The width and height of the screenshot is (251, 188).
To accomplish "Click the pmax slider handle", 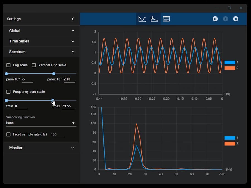I will click(x=54, y=74).
